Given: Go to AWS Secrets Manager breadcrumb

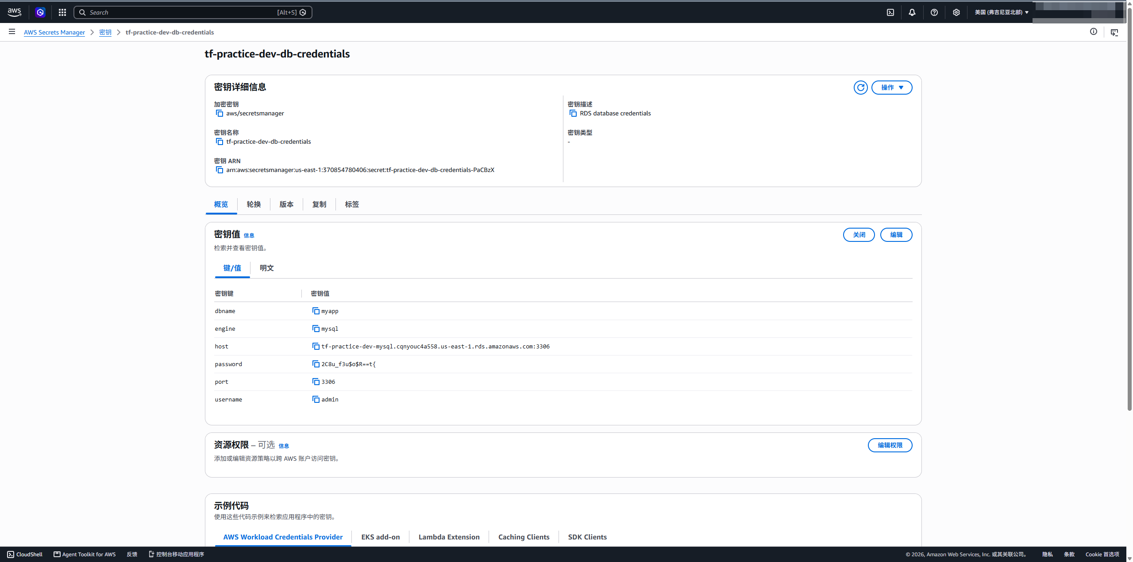Looking at the screenshot, I should point(54,32).
